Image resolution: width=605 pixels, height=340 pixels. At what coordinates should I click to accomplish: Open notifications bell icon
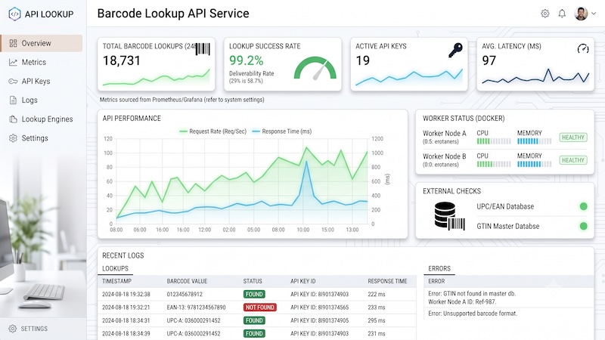coord(562,14)
